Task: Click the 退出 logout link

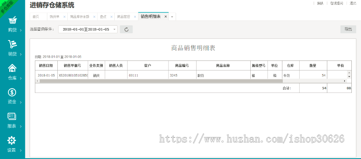Action: pos(353,3)
